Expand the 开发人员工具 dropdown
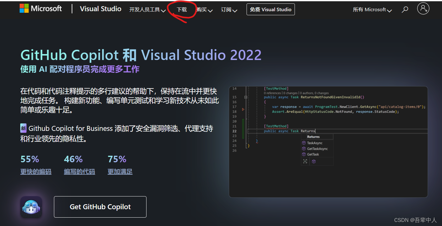 tap(147, 10)
